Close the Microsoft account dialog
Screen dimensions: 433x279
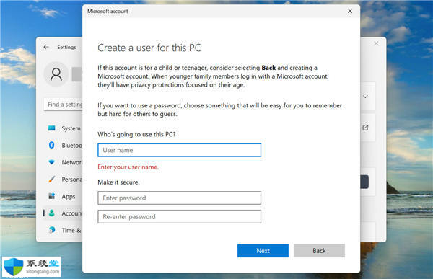[x=350, y=11]
